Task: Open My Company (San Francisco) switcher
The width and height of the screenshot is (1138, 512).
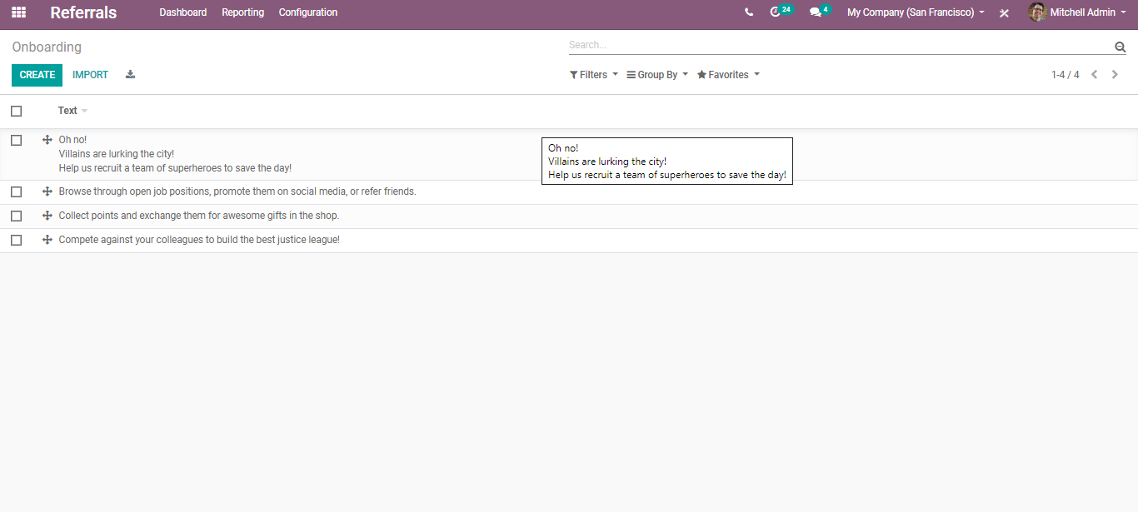Action: click(x=916, y=12)
